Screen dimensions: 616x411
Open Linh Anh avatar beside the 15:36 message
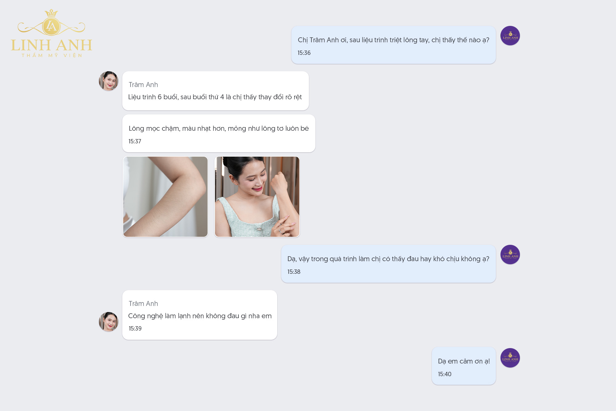pos(510,36)
